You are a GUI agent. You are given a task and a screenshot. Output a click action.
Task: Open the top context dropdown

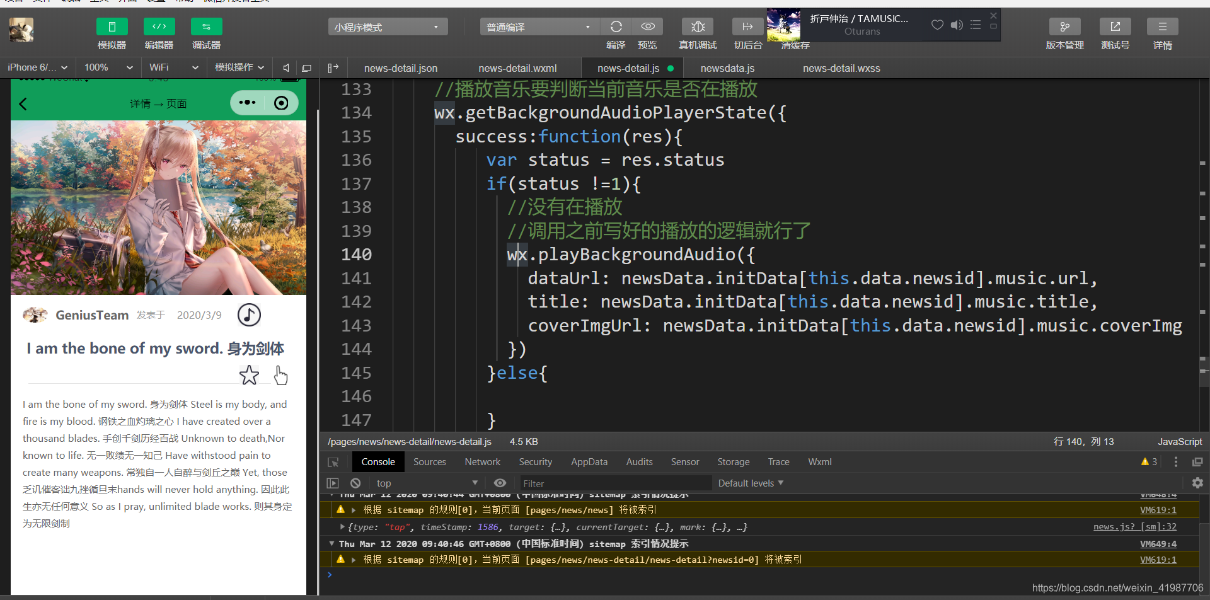(427, 483)
